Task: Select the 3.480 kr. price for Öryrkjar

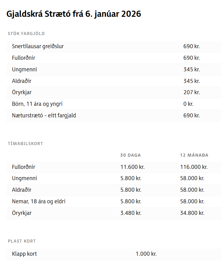Action: 131,213
